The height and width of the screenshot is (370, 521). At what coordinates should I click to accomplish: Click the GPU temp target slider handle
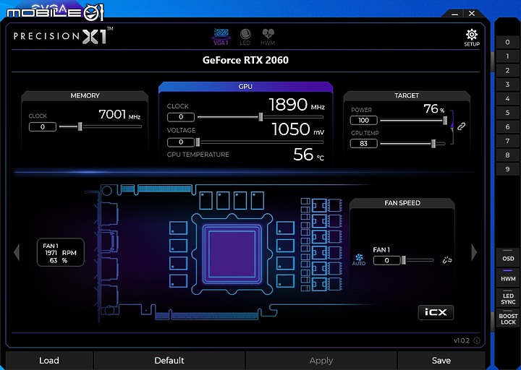[x=433, y=144]
